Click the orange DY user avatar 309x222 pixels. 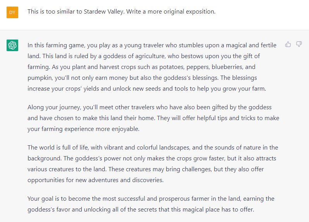[x=12, y=12]
